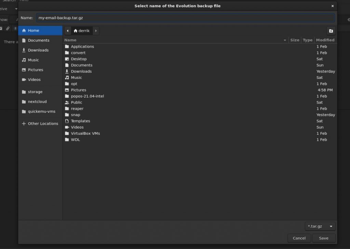Select the Downloads sidebar entry
This screenshot has width=350, height=249.
pyautogui.click(x=38, y=50)
